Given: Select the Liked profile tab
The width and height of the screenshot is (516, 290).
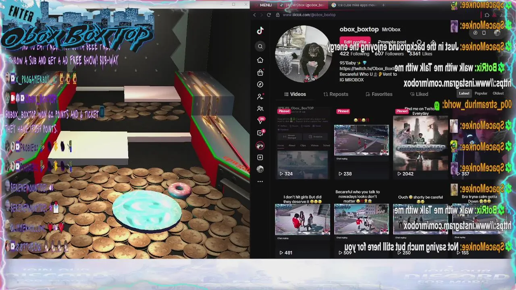Looking at the screenshot, I should pyautogui.click(x=419, y=94).
